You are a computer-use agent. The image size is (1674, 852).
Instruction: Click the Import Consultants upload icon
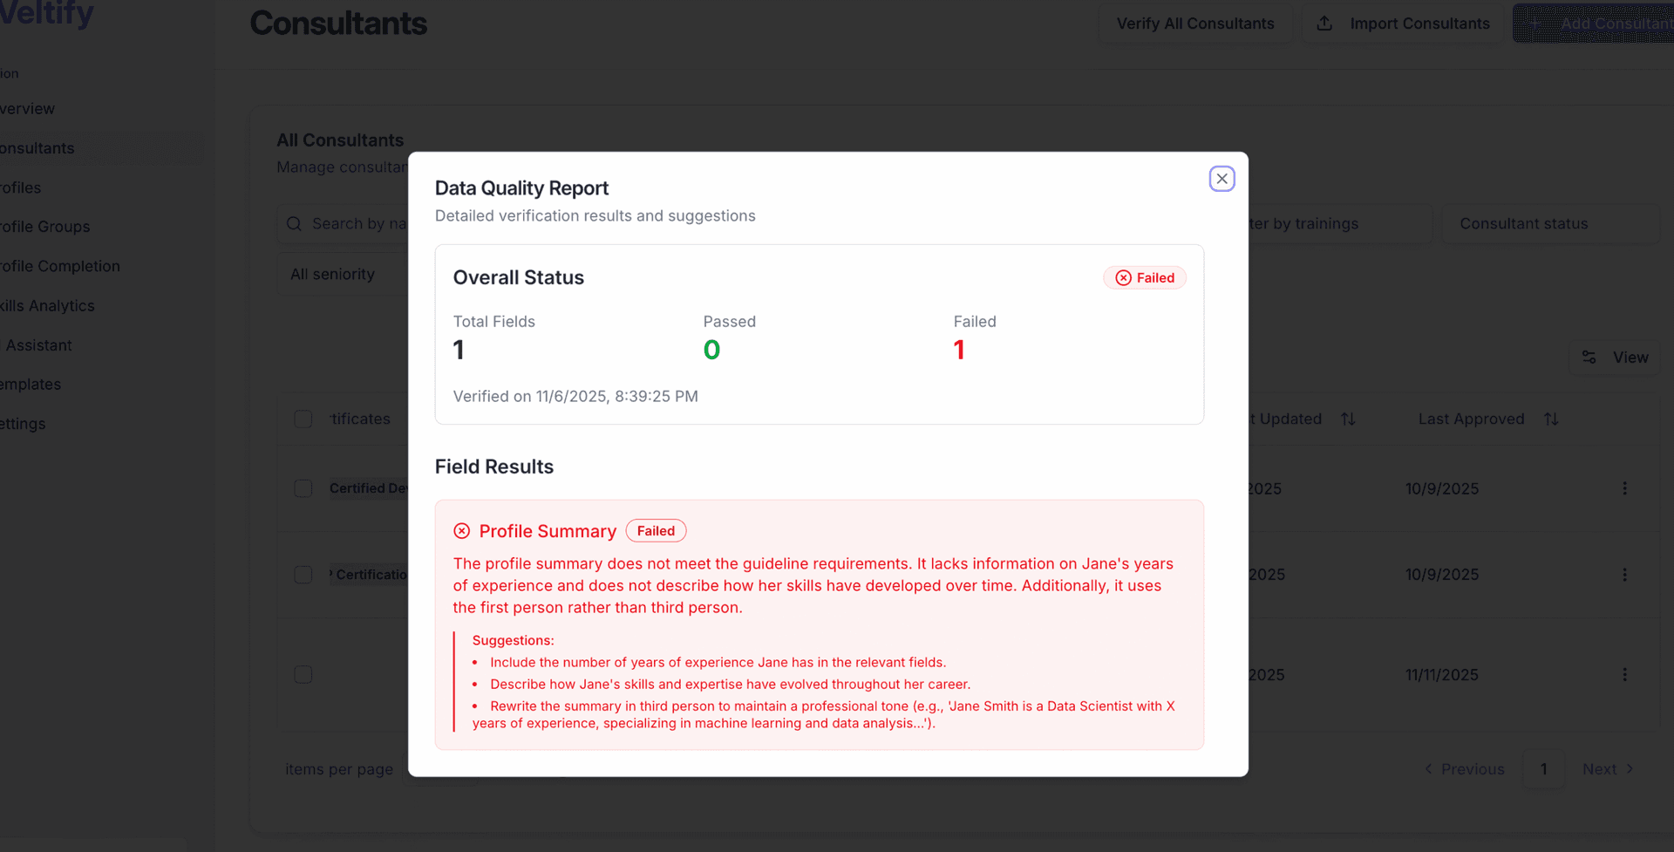(x=1325, y=24)
